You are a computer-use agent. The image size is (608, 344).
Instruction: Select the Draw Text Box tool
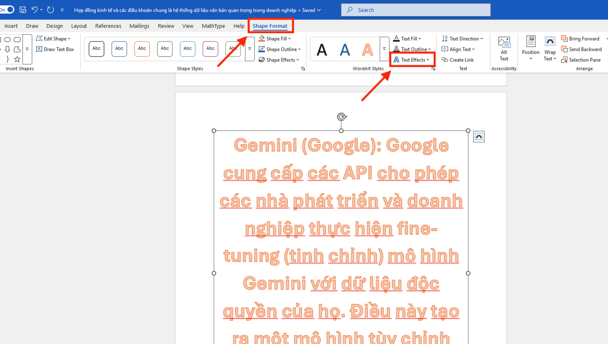55,49
